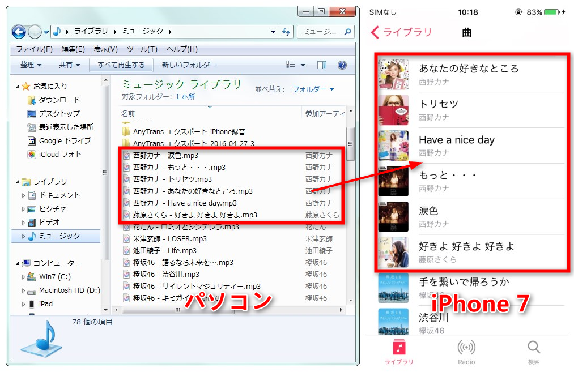Tap 手を繋いで帰ろうか song on iPhone
The image size is (574, 372).
tap(472, 288)
